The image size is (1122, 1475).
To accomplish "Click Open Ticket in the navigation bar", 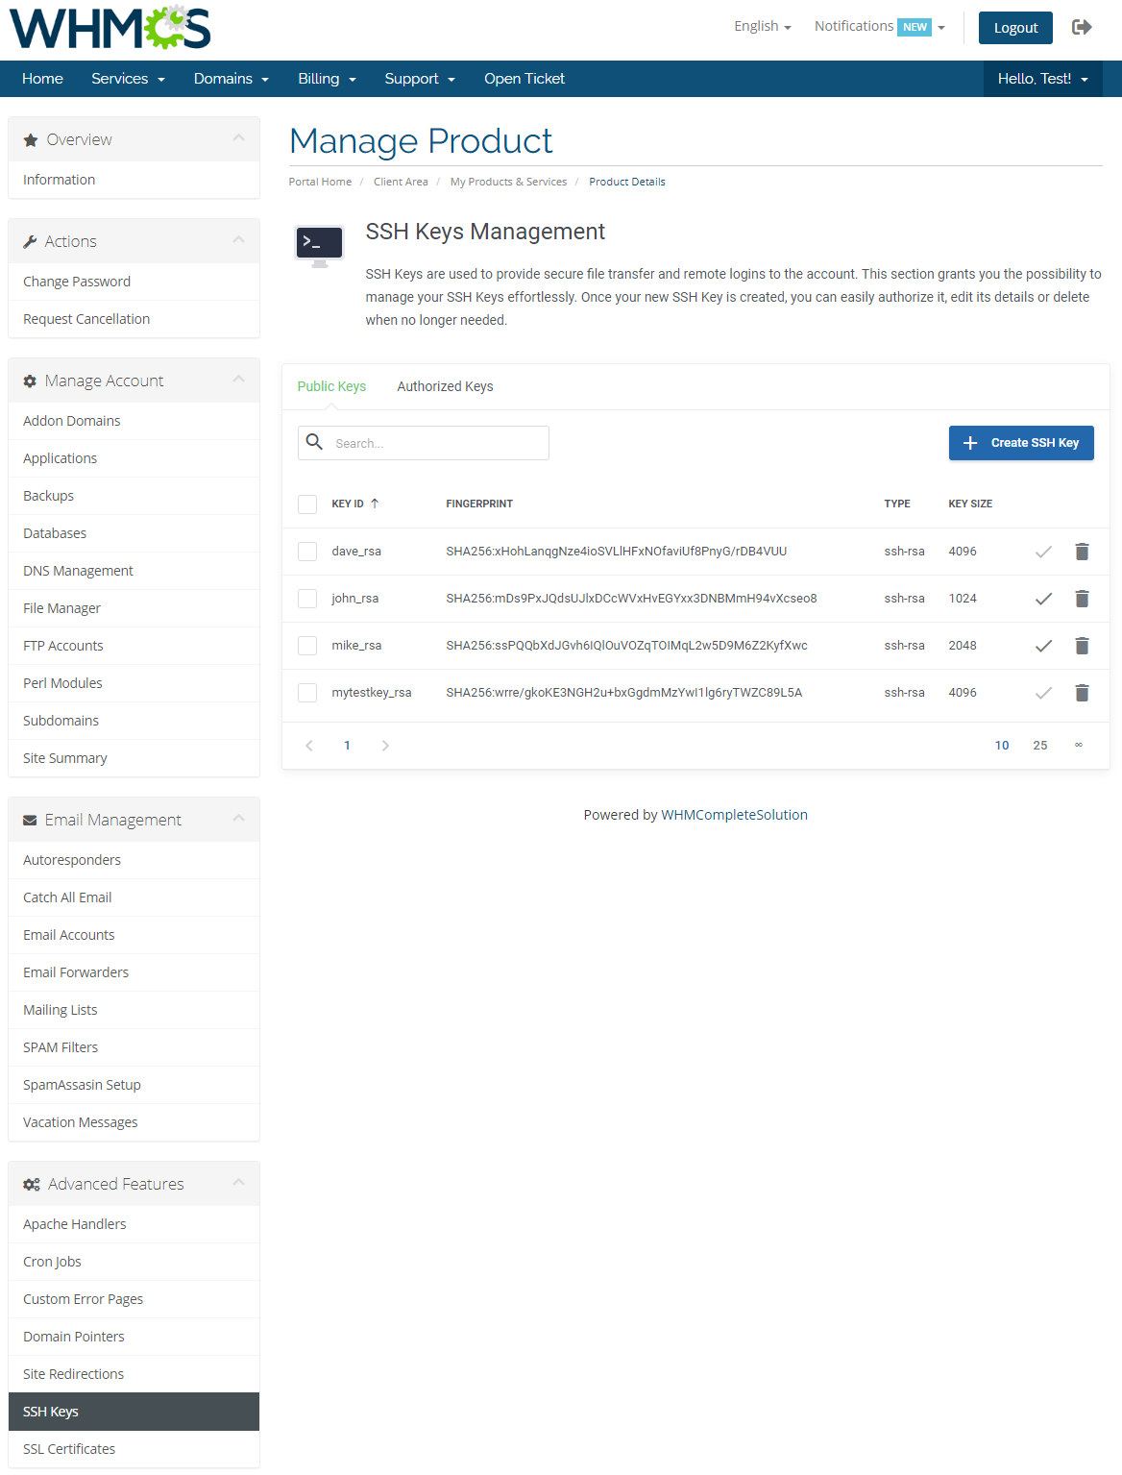I will click(x=524, y=78).
